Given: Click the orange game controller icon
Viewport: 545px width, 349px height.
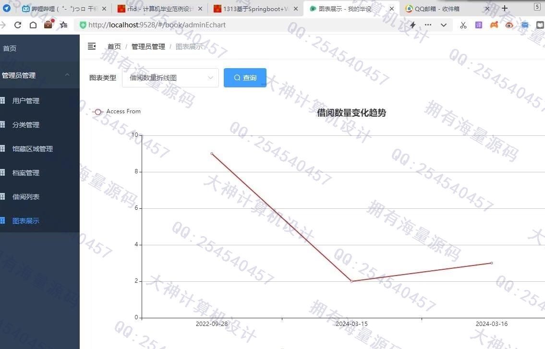Looking at the screenshot, I should (494, 25).
